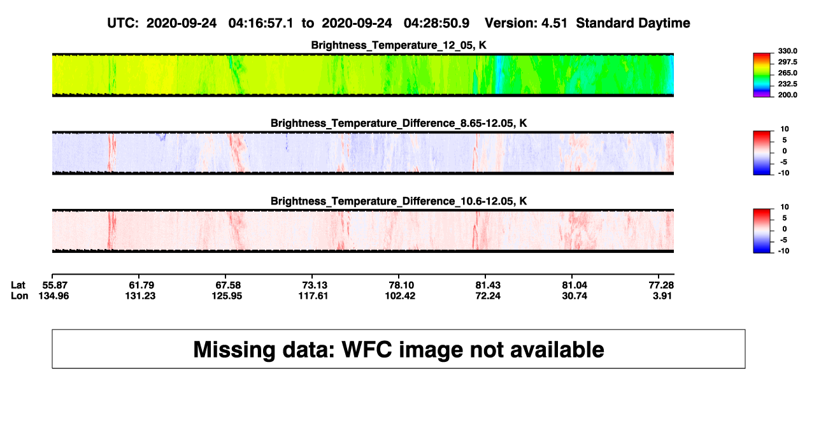This screenshot has height=425, width=828.
Task: Click the Brightness_Temperature_Difference_10.6-12.05, K title
Action: (399, 201)
